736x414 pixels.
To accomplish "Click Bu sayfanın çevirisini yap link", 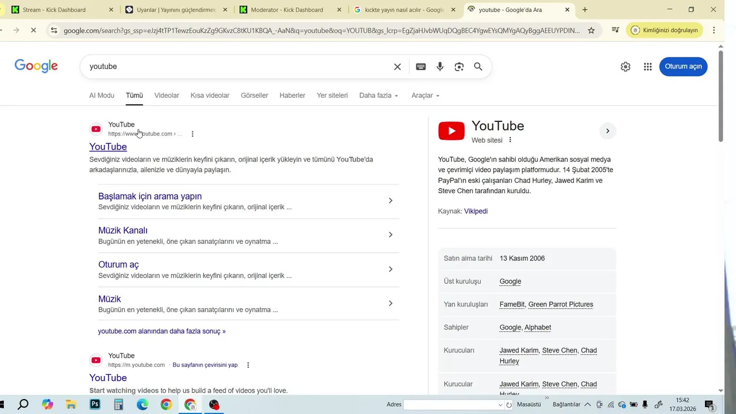I will 205,365.
